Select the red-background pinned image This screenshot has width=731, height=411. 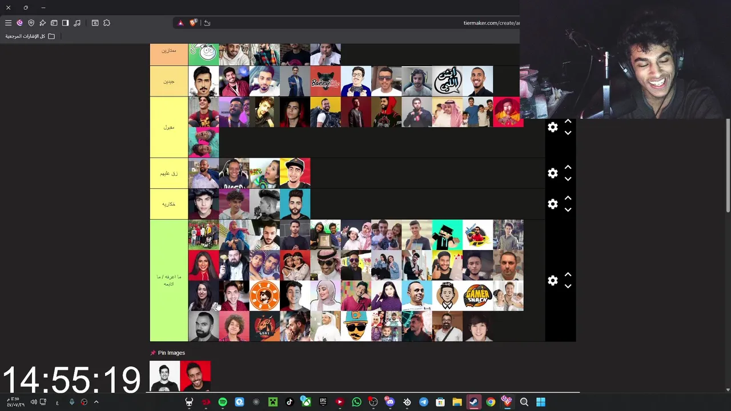point(195,376)
